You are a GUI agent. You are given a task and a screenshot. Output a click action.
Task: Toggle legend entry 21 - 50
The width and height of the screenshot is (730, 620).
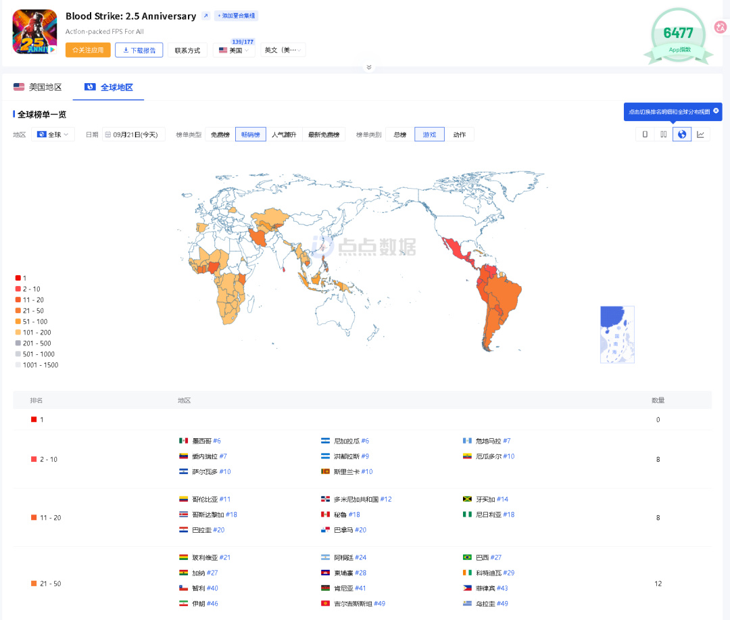click(x=29, y=311)
